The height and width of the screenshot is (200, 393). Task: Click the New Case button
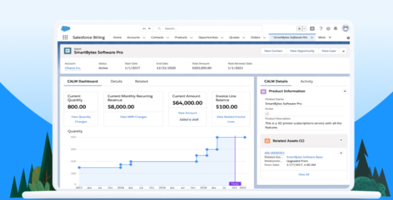point(329,51)
